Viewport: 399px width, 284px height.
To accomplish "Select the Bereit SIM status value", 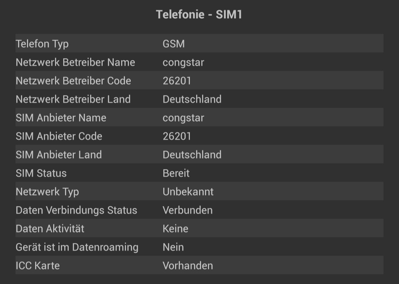I will coord(176,173).
